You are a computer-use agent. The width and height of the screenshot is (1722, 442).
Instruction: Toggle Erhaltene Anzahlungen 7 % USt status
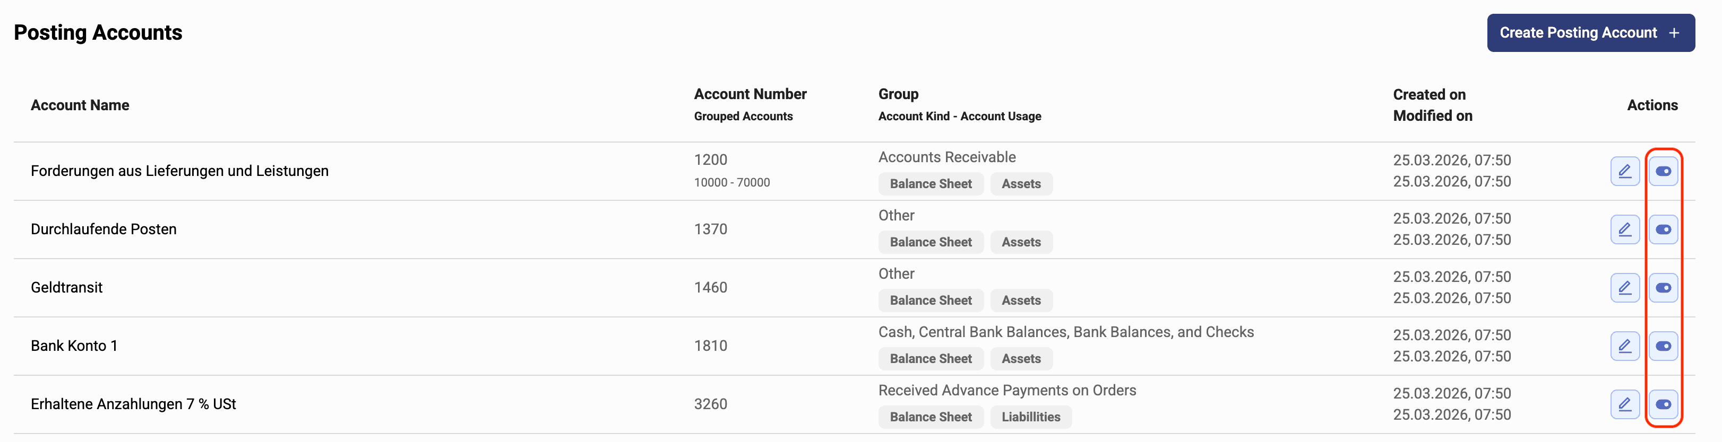(1663, 404)
